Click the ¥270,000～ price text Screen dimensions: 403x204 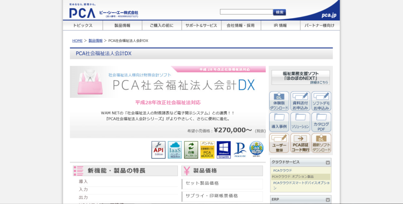coord(233,130)
